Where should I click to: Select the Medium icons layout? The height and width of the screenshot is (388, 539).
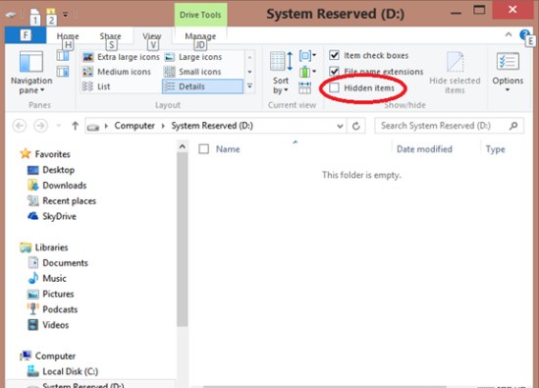pyautogui.click(x=117, y=72)
